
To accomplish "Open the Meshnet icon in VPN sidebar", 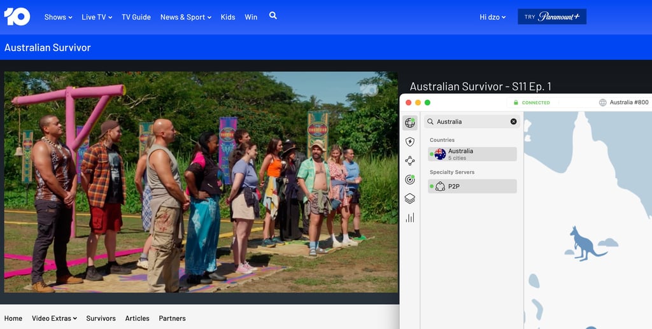I will (410, 161).
